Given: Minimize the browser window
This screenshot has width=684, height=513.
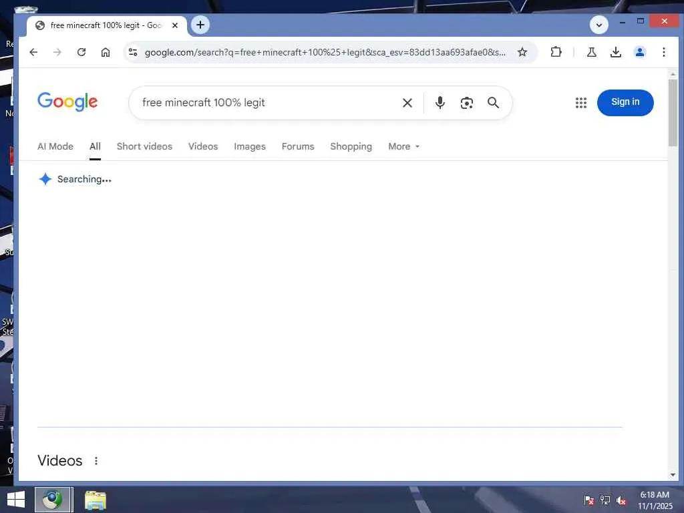Looking at the screenshot, I should [623, 21].
